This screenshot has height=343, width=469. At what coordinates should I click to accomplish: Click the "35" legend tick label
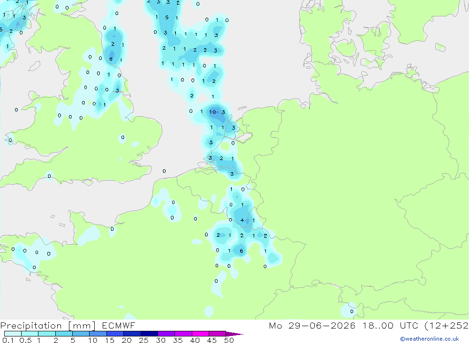point(178,340)
